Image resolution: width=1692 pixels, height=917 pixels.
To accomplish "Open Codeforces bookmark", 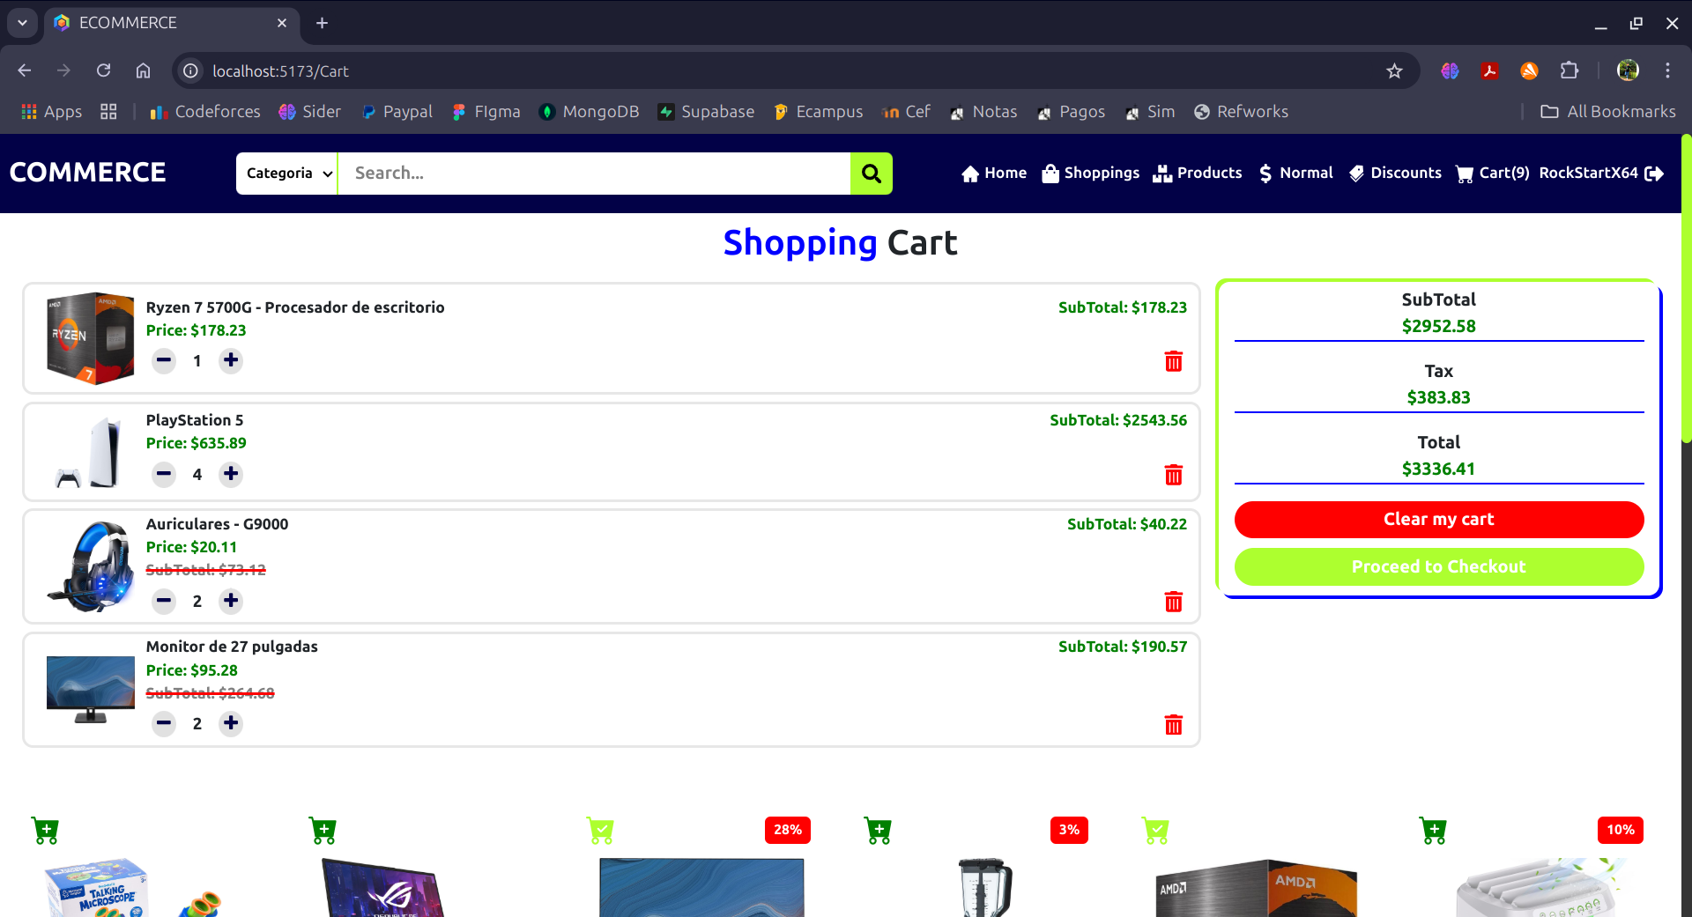I will pos(205,112).
